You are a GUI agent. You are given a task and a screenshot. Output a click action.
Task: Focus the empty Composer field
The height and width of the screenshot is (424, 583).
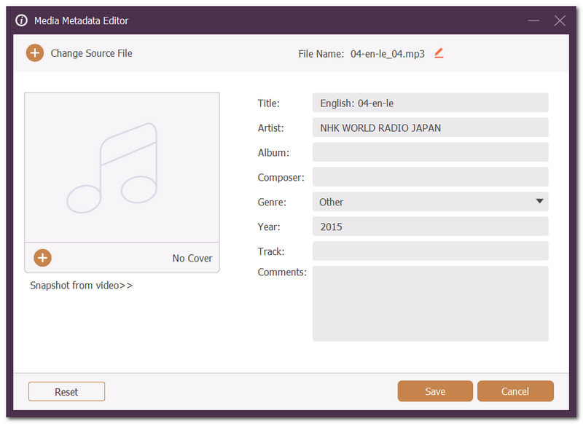point(430,177)
